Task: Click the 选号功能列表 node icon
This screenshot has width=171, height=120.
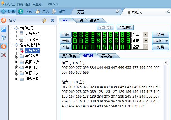Action: [16, 45]
